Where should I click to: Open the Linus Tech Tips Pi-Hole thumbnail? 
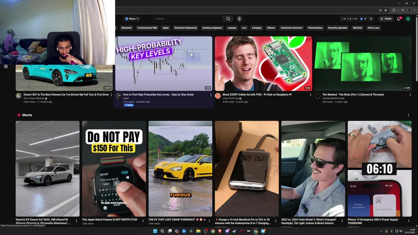[x=263, y=63]
